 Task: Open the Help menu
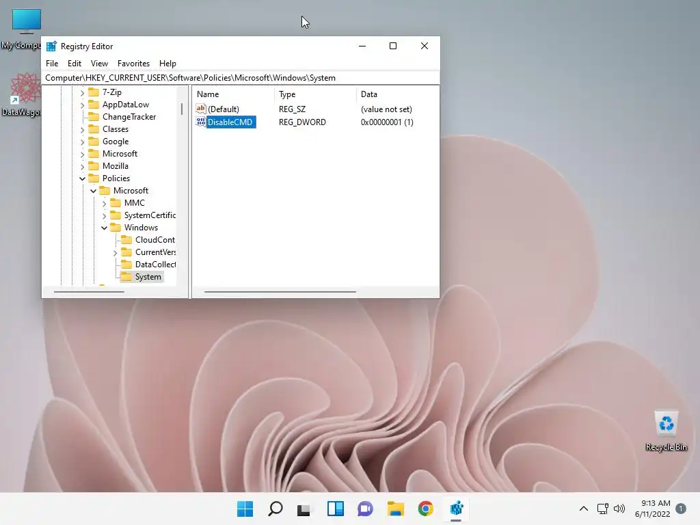pyautogui.click(x=167, y=64)
